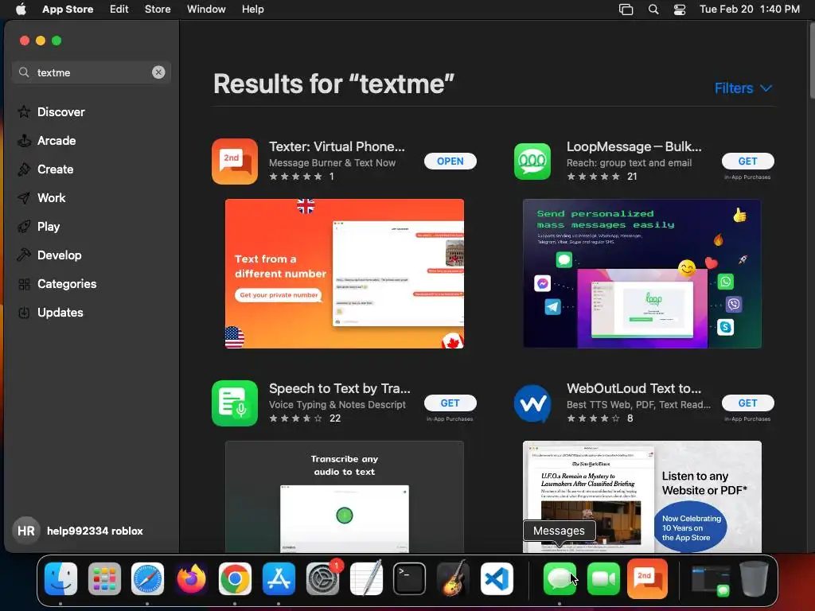Click the Speech to Text app icon

click(x=235, y=403)
